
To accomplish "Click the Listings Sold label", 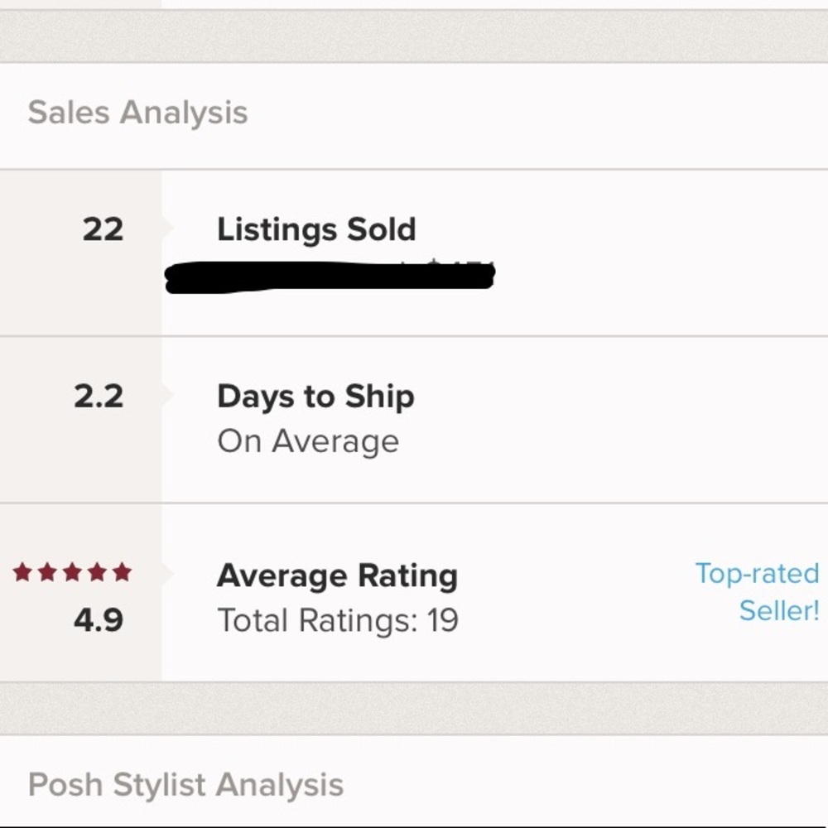I will [x=316, y=229].
